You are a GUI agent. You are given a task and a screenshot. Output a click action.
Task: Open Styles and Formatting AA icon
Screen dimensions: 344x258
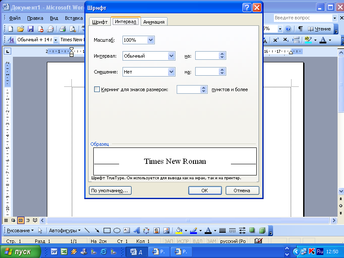[11, 40]
